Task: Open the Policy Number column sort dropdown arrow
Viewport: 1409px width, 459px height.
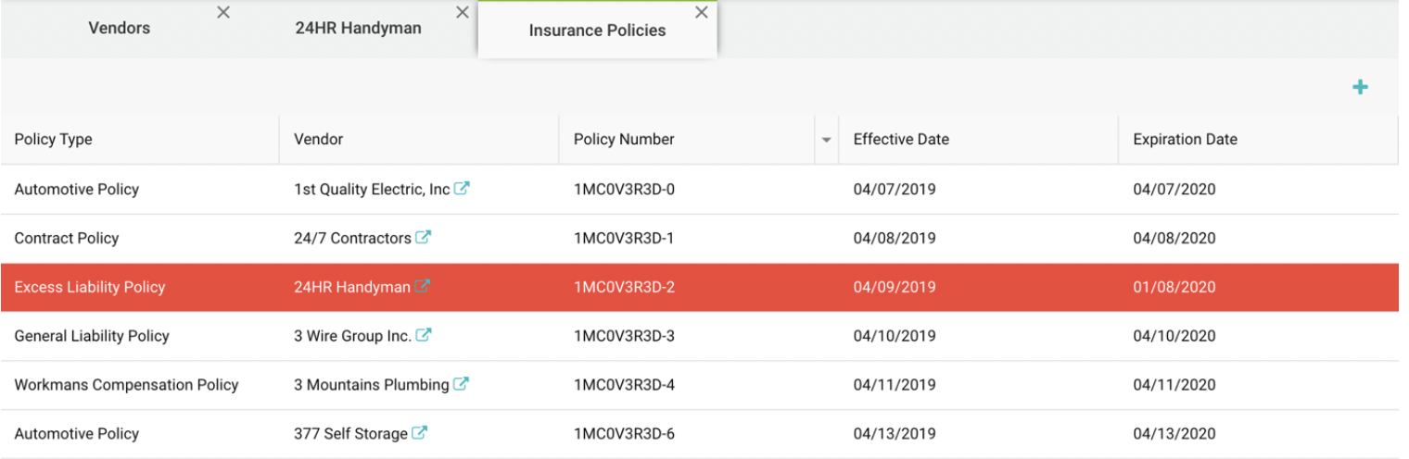Action: tap(826, 140)
